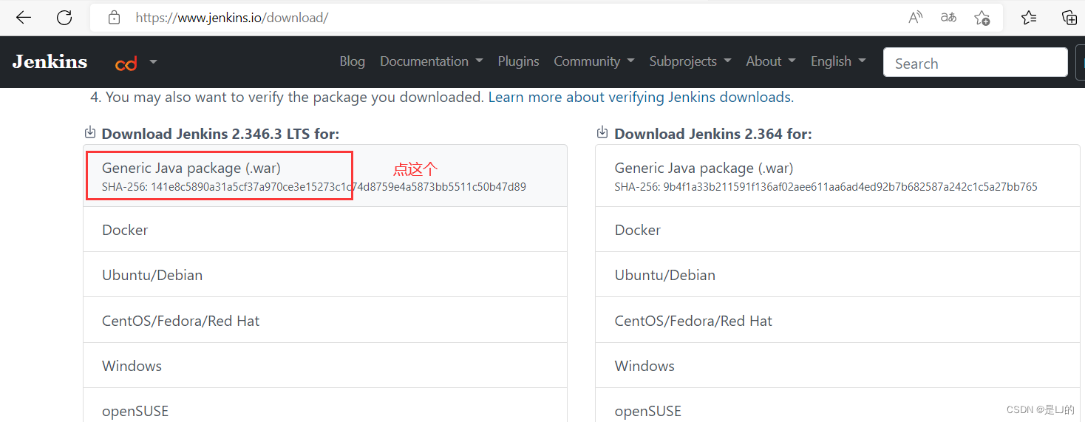Focus the Search input field
This screenshot has height=422, width=1085.
pos(975,63)
